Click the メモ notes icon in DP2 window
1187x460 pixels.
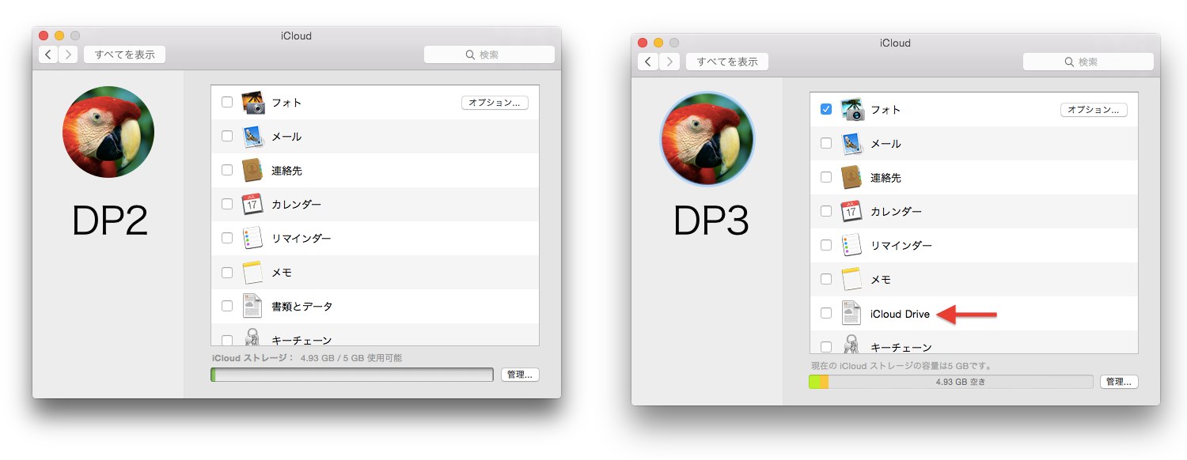252,273
